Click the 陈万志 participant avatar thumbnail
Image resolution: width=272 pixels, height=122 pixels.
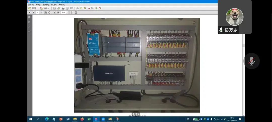(x=234, y=17)
